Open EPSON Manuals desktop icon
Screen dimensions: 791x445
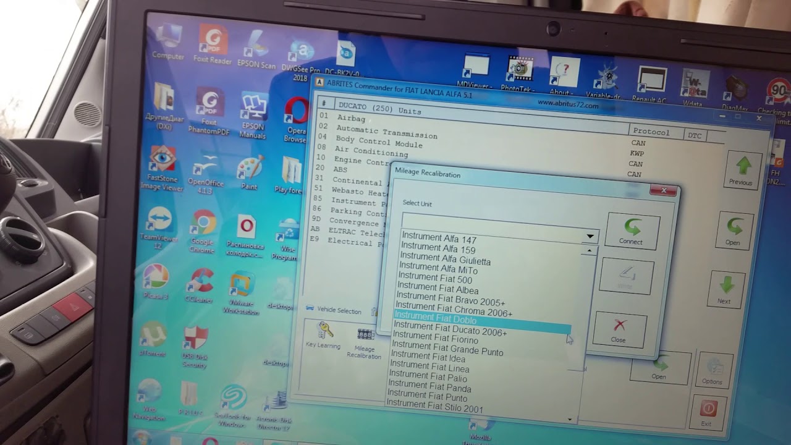pyautogui.click(x=253, y=117)
